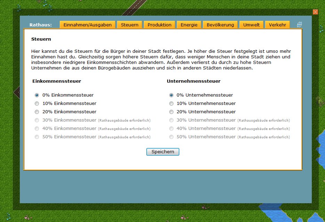Click the Einkommenssteuer section heading
The height and width of the screenshot is (222, 325).
click(x=57, y=81)
